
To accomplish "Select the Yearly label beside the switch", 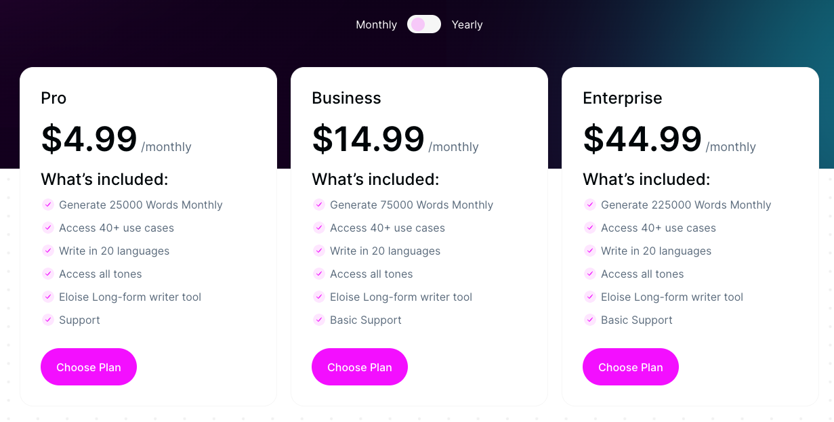I will pyautogui.click(x=467, y=24).
